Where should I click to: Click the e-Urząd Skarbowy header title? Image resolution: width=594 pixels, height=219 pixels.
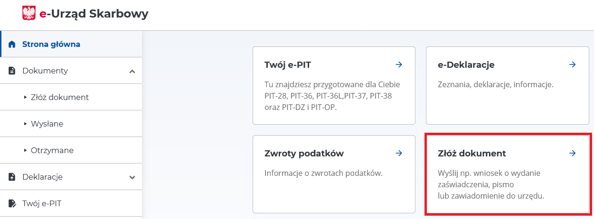coord(94,14)
